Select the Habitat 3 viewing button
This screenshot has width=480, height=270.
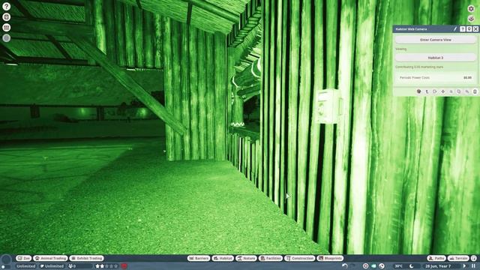435,58
